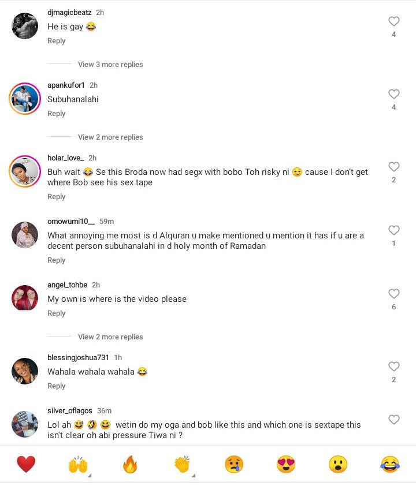
Task: Tap the raised hands emoji reaction
Action: pos(78,464)
